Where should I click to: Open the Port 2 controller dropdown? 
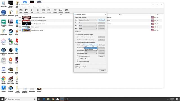click(x=88, y=23)
